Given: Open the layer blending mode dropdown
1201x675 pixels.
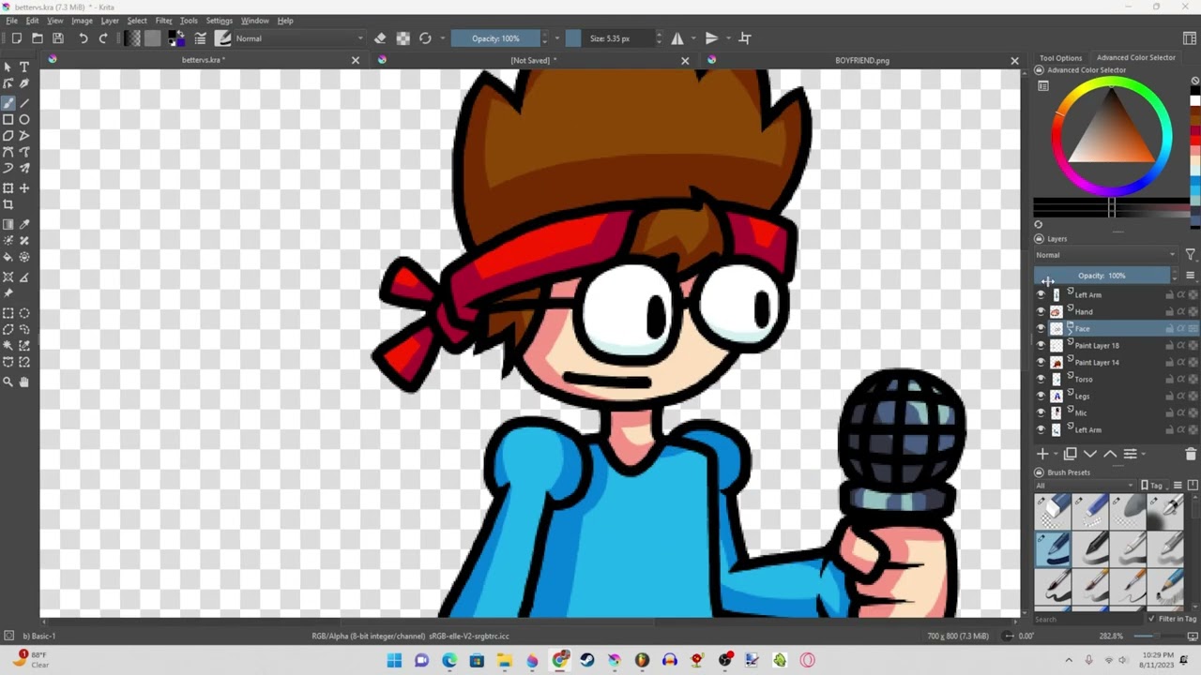Looking at the screenshot, I should pyautogui.click(x=1105, y=255).
